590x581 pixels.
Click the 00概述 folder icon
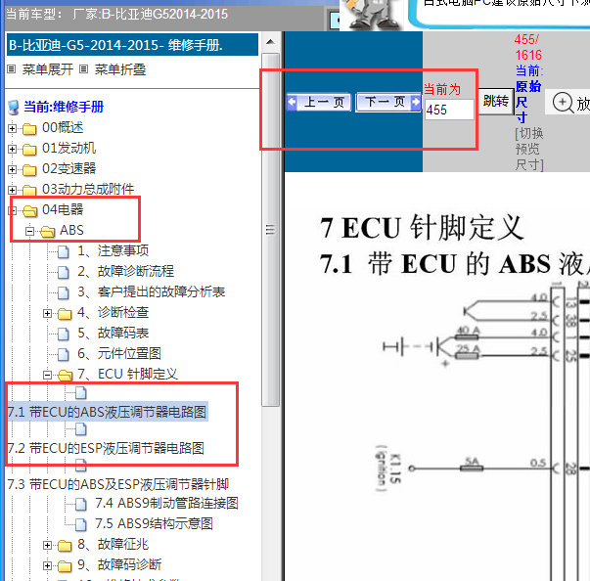pyautogui.click(x=29, y=129)
